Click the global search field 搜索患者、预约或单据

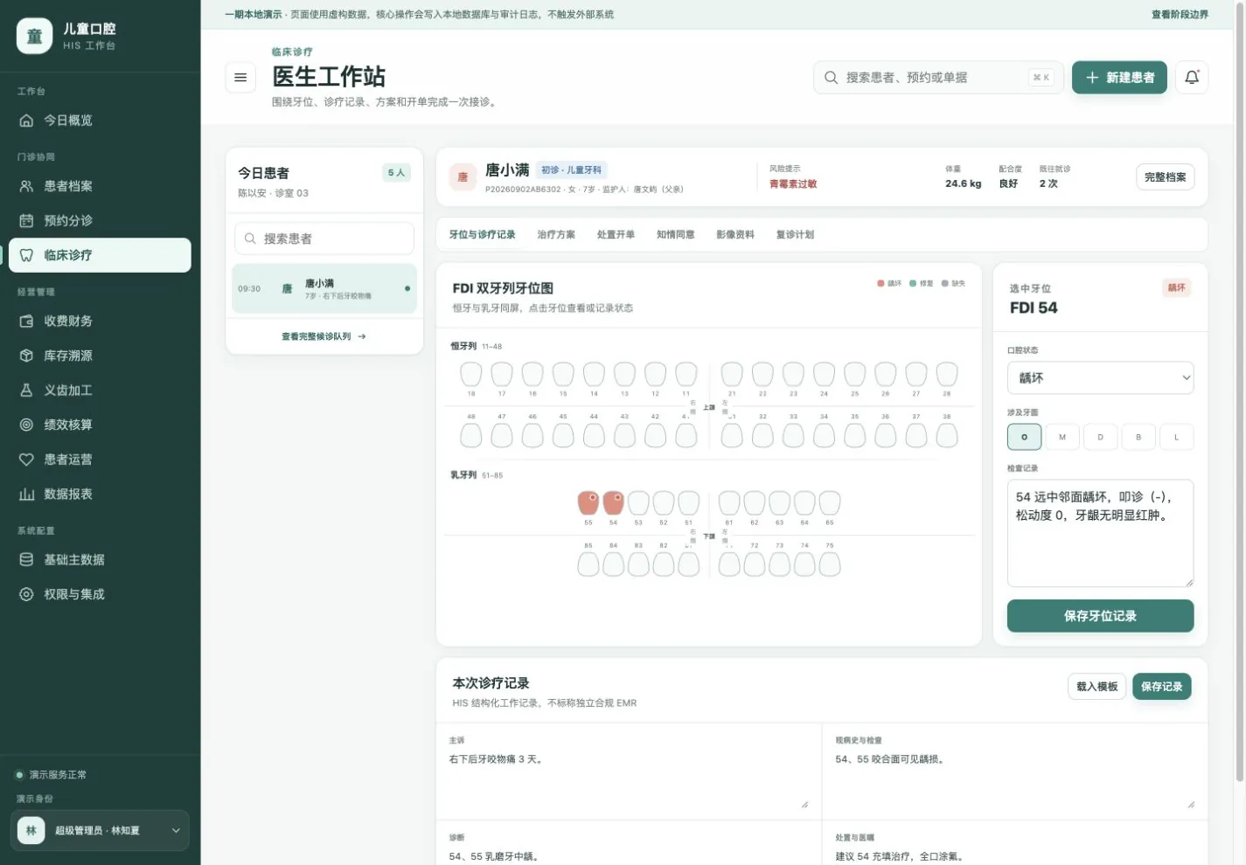click(938, 78)
